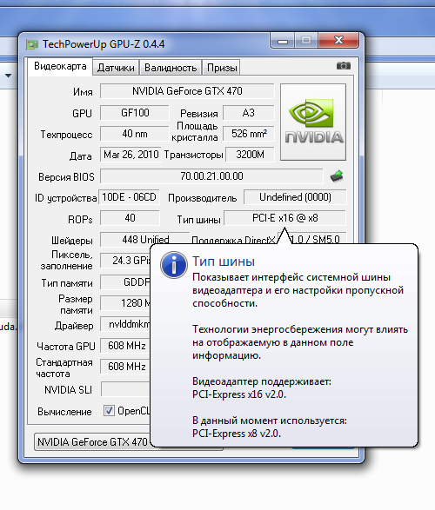Close the GPU-Z window
Viewport: 435px width, 510px height.
338,40
